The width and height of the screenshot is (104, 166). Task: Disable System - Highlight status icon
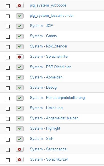point(20,129)
